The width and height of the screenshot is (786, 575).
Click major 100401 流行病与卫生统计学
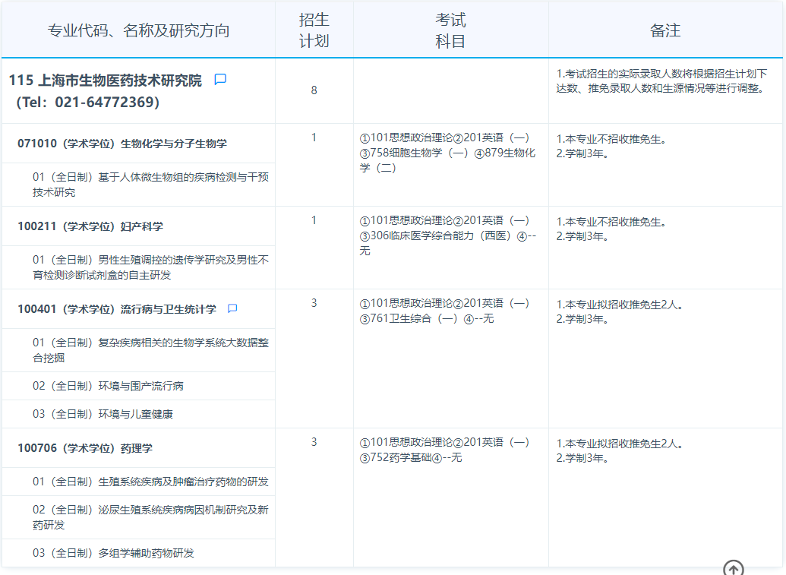point(117,309)
